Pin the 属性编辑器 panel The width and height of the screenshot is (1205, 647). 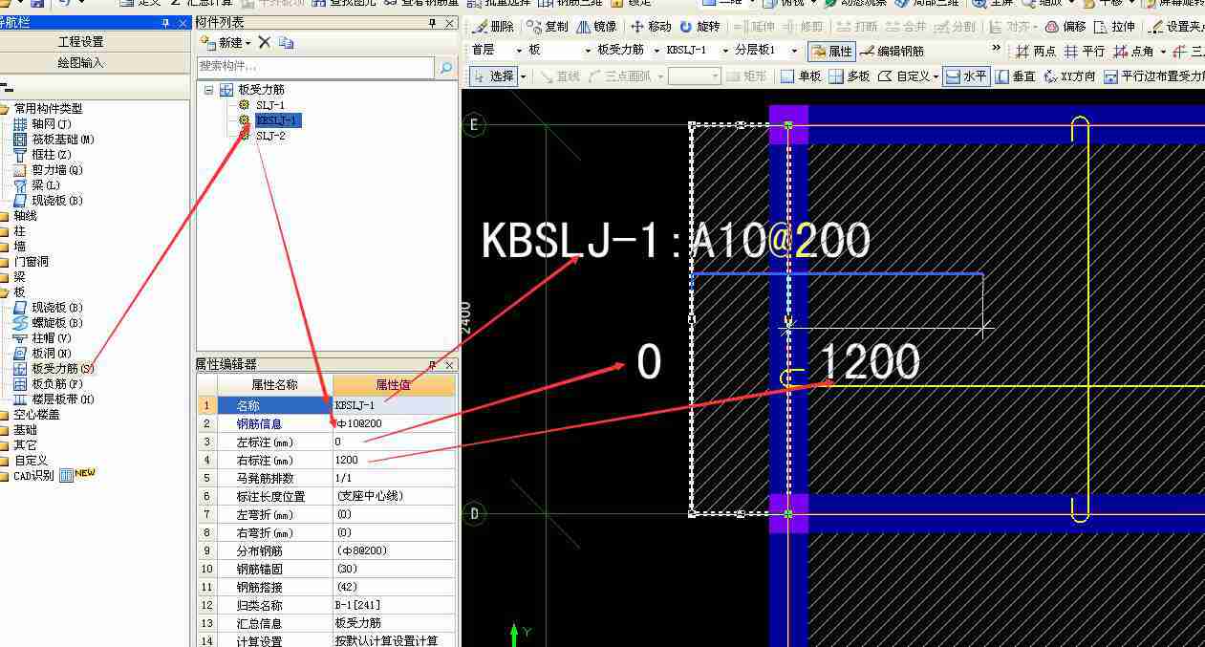432,365
